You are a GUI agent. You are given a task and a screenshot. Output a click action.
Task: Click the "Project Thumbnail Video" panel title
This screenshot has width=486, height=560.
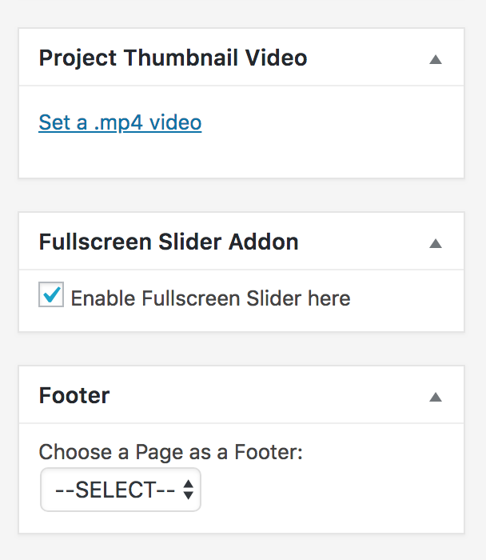[x=173, y=58]
